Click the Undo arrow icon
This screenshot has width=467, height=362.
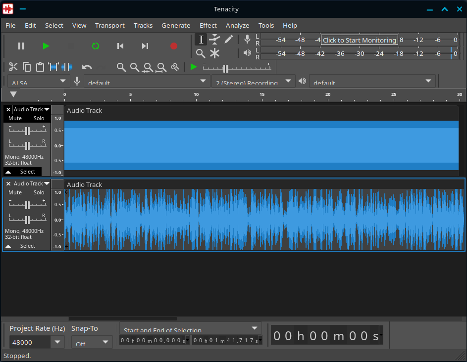(87, 67)
